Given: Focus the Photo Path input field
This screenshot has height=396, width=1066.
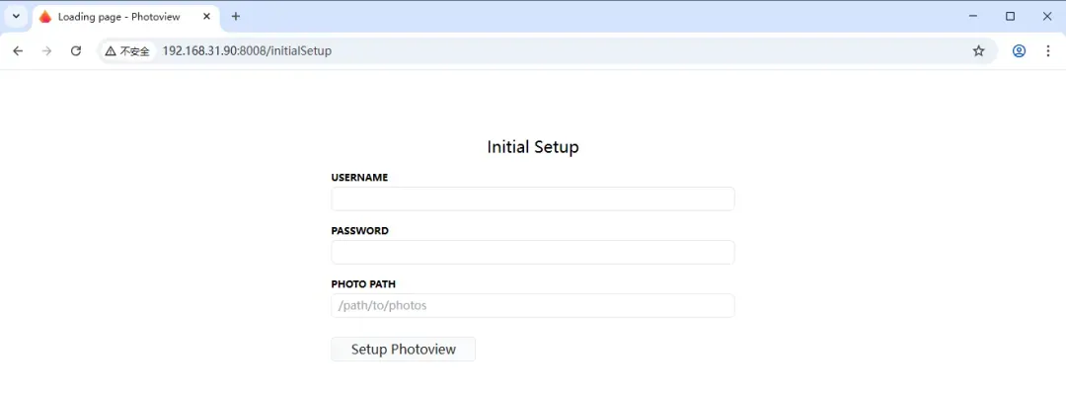Looking at the screenshot, I should tap(532, 306).
